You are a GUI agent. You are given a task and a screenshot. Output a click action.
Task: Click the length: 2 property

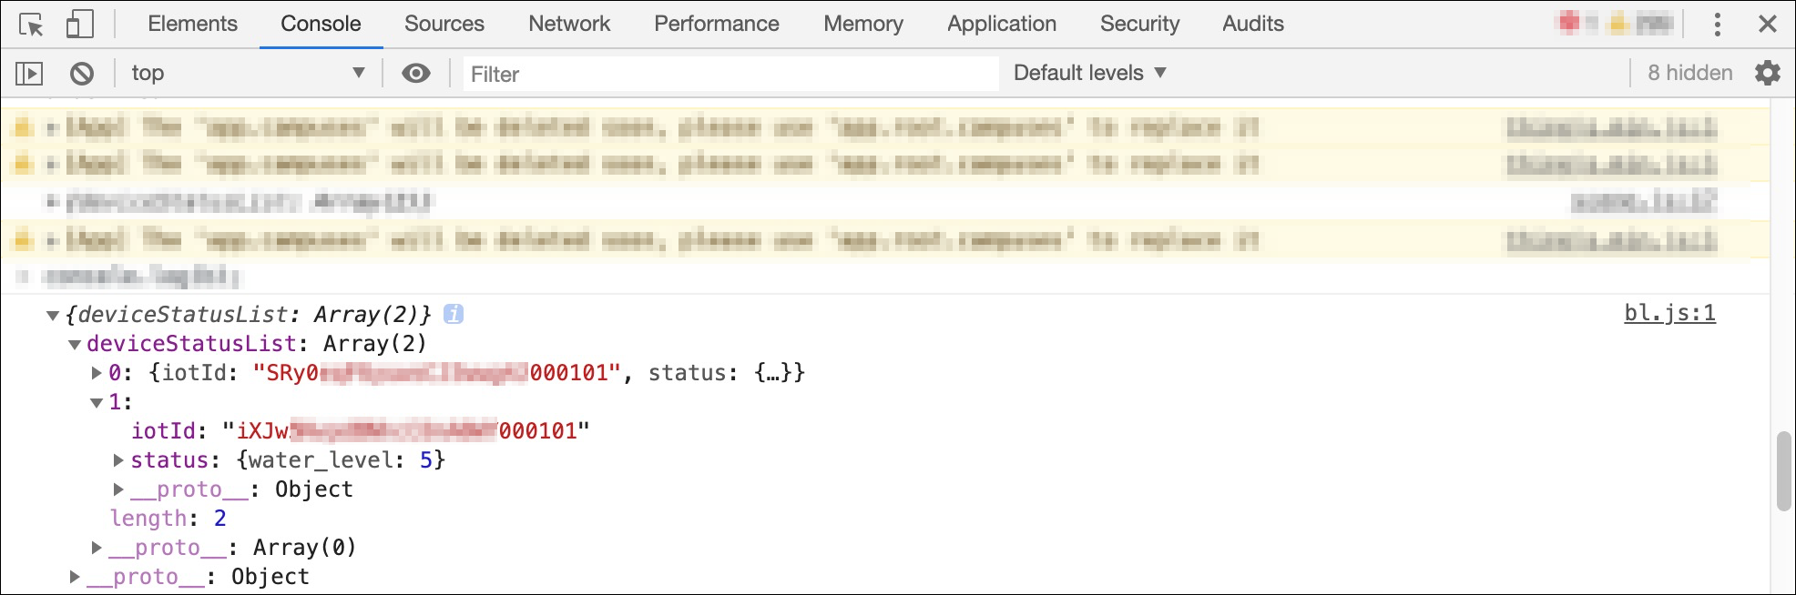coord(168,519)
